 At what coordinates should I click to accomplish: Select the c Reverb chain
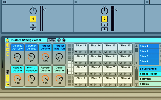150,79
